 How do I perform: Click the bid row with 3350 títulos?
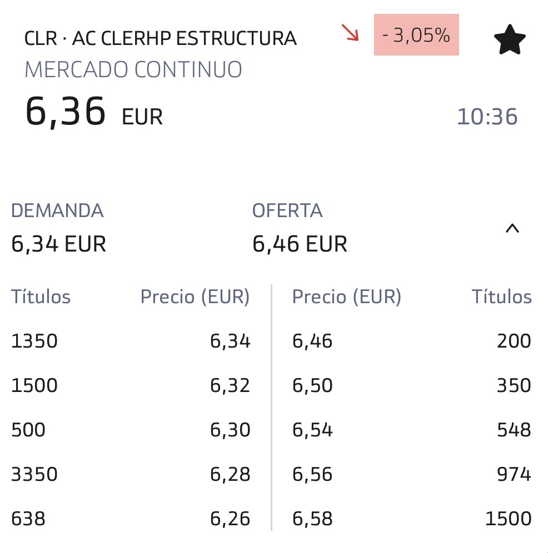(131, 475)
